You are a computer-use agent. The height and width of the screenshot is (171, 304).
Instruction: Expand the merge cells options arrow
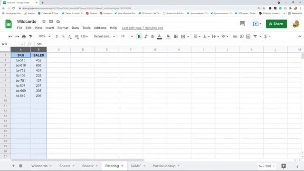tap(188, 37)
